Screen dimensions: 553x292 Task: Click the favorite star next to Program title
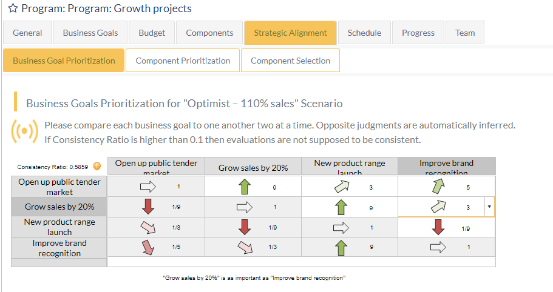(13, 9)
